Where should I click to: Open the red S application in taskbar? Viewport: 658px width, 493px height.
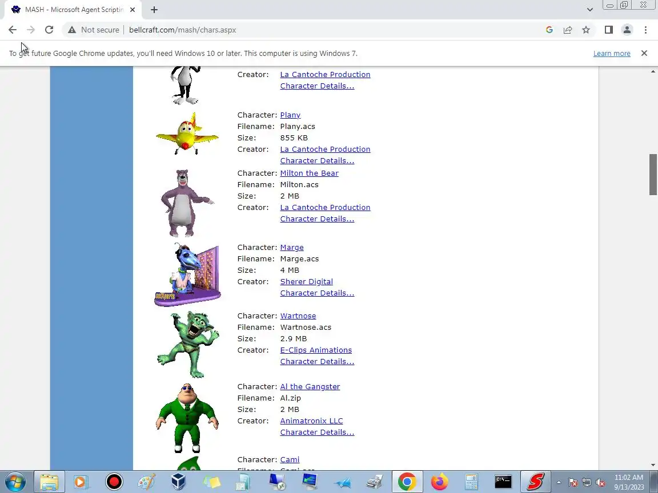tap(536, 482)
